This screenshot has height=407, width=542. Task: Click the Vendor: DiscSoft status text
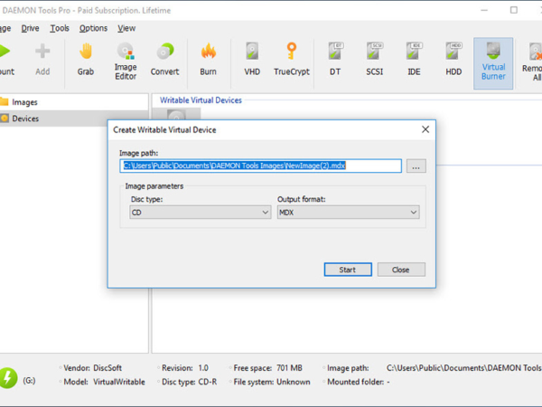[x=93, y=368]
